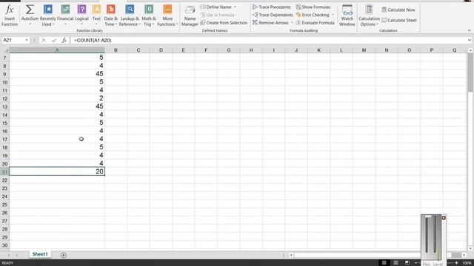Viewport: 474px width, 266px height.
Task: Run Error Checking
Action: (x=313, y=15)
